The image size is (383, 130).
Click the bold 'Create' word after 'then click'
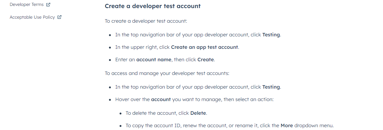206,60
